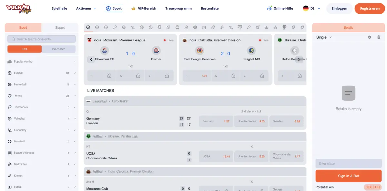Open the Single bet type dropdown

point(324,37)
